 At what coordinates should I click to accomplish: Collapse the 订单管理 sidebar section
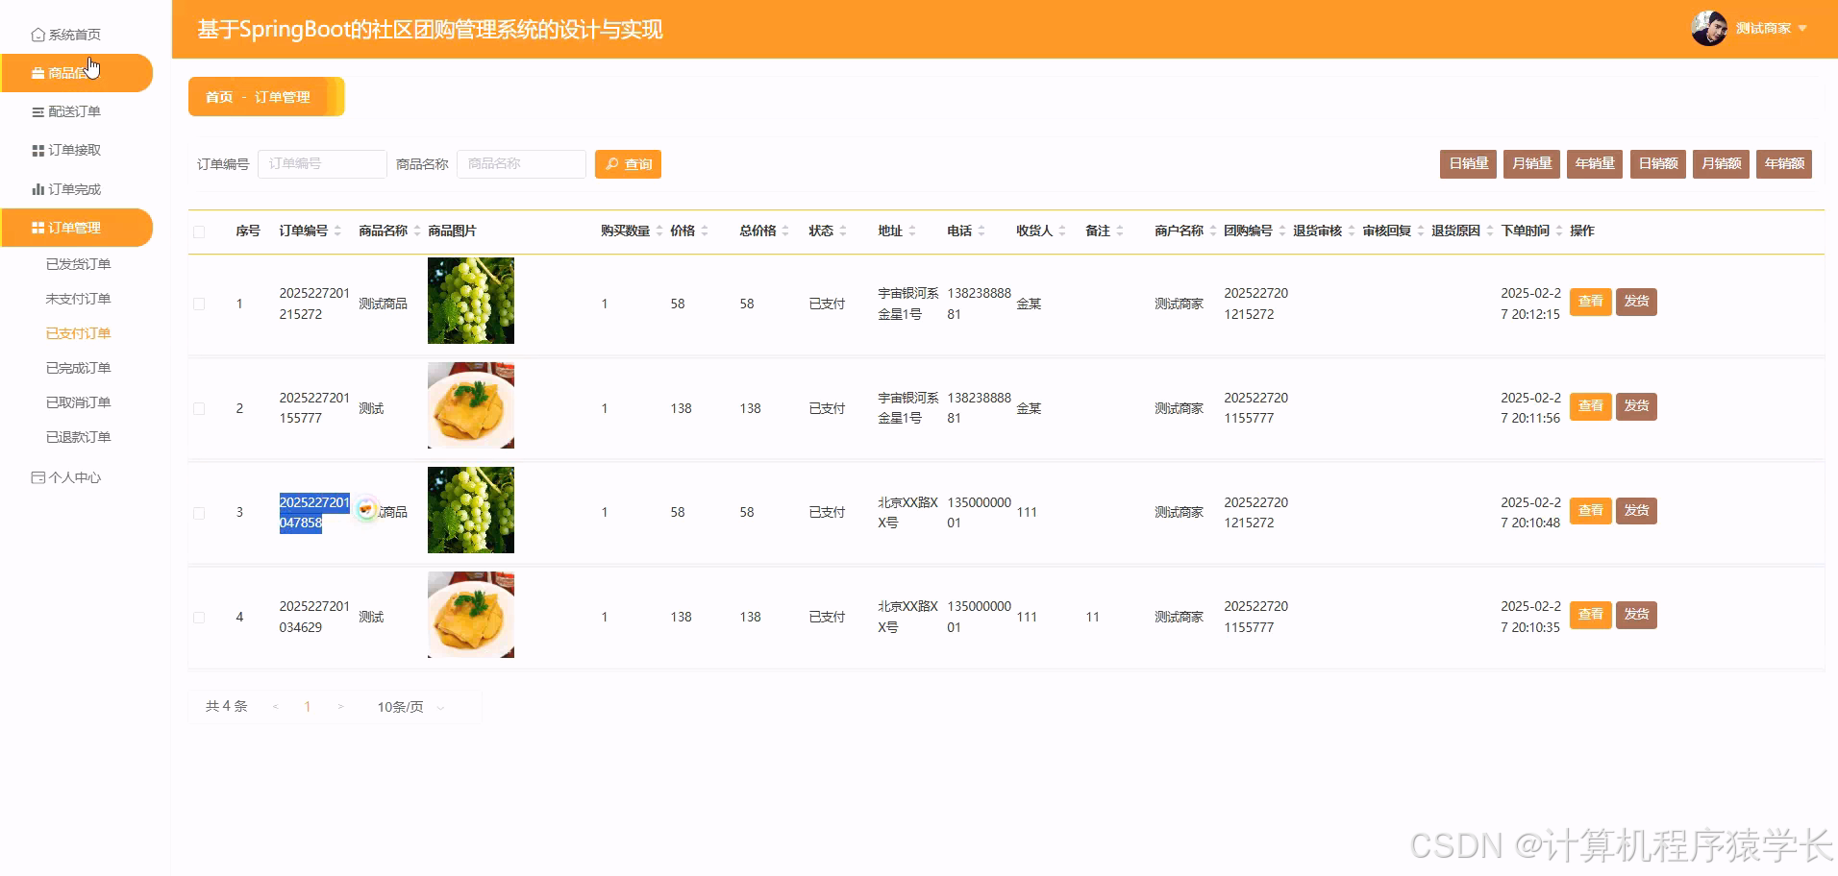(77, 228)
